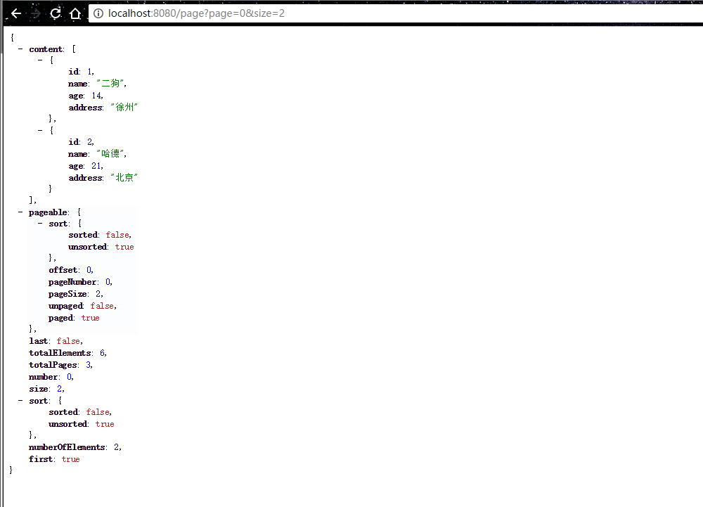Click the browser forward arrow
The height and width of the screenshot is (507, 703).
(35, 13)
